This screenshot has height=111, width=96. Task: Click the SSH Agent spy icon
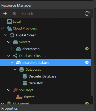click(x=9, y=103)
